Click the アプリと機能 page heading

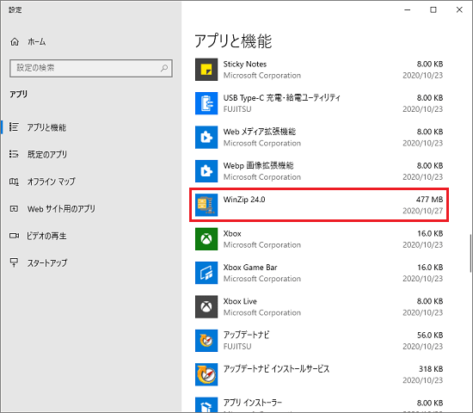233,41
